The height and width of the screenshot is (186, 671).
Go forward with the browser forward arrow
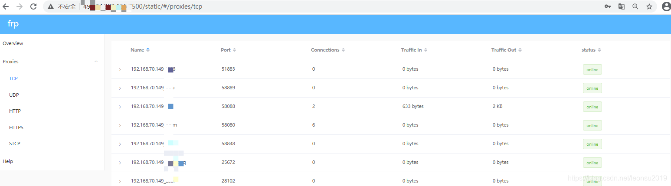[x=20, y=7]
